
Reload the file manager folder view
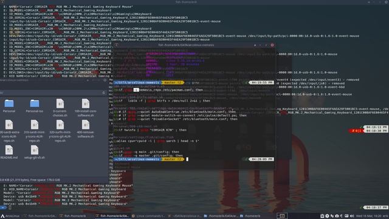[x=104, y=93]
